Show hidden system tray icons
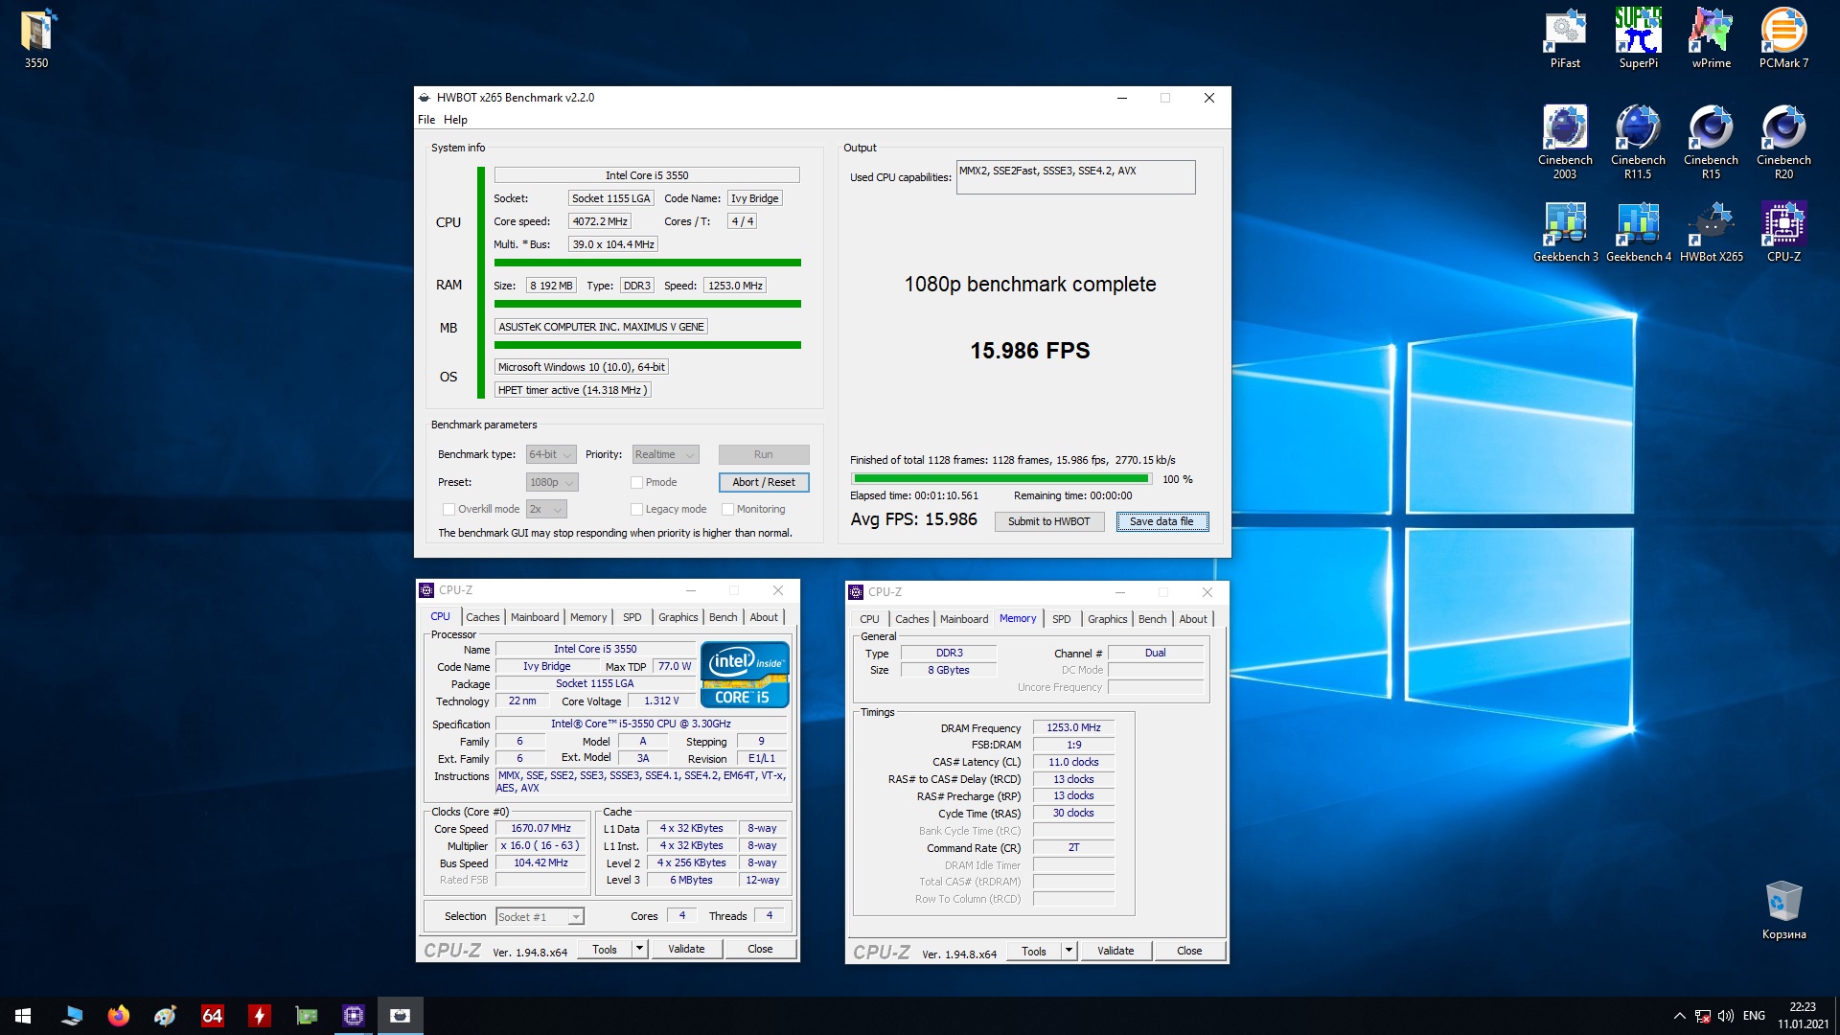Screen dimensions: 1840x1035 tap(1679, 1016)
